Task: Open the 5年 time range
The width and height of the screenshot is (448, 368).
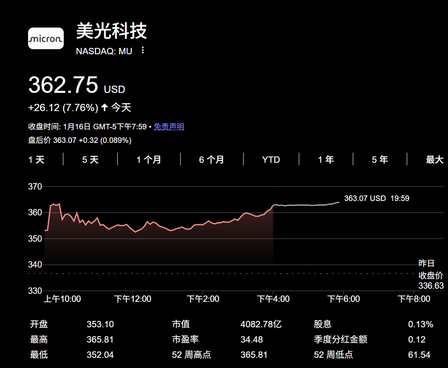Action: coord(380,160)
